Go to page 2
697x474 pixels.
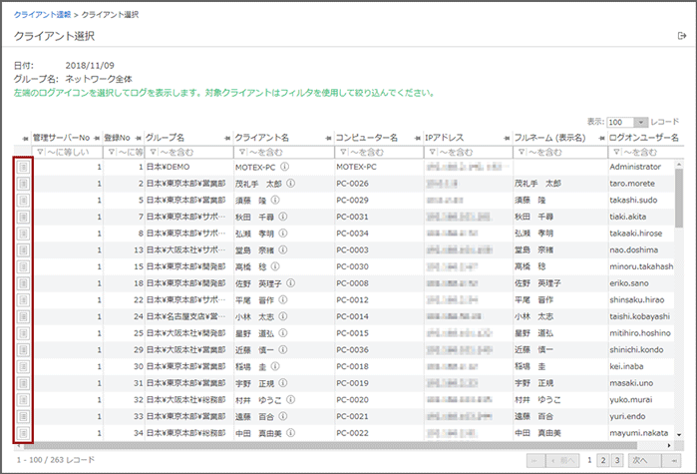[603, 461]
